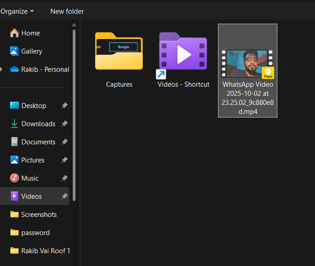Select Videos in the navigation pane
Viewport: 315px width, 266px height.
pyautogui.click(x=31, y=196)
